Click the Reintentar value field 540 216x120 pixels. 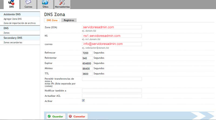click(87, 58)
